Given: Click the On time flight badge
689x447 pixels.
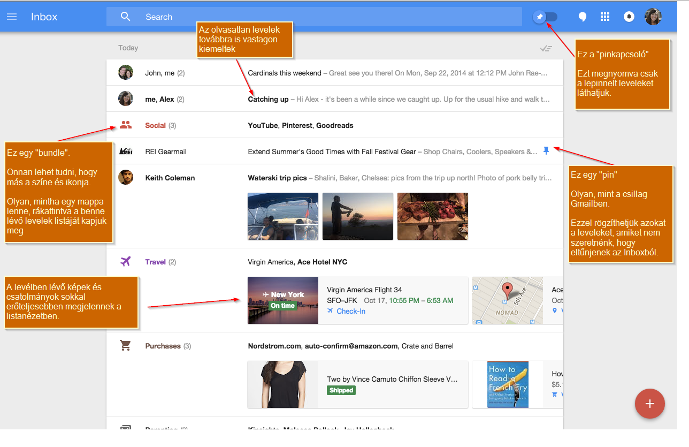Looking at the screenshot, I should (x=282, y=306).
